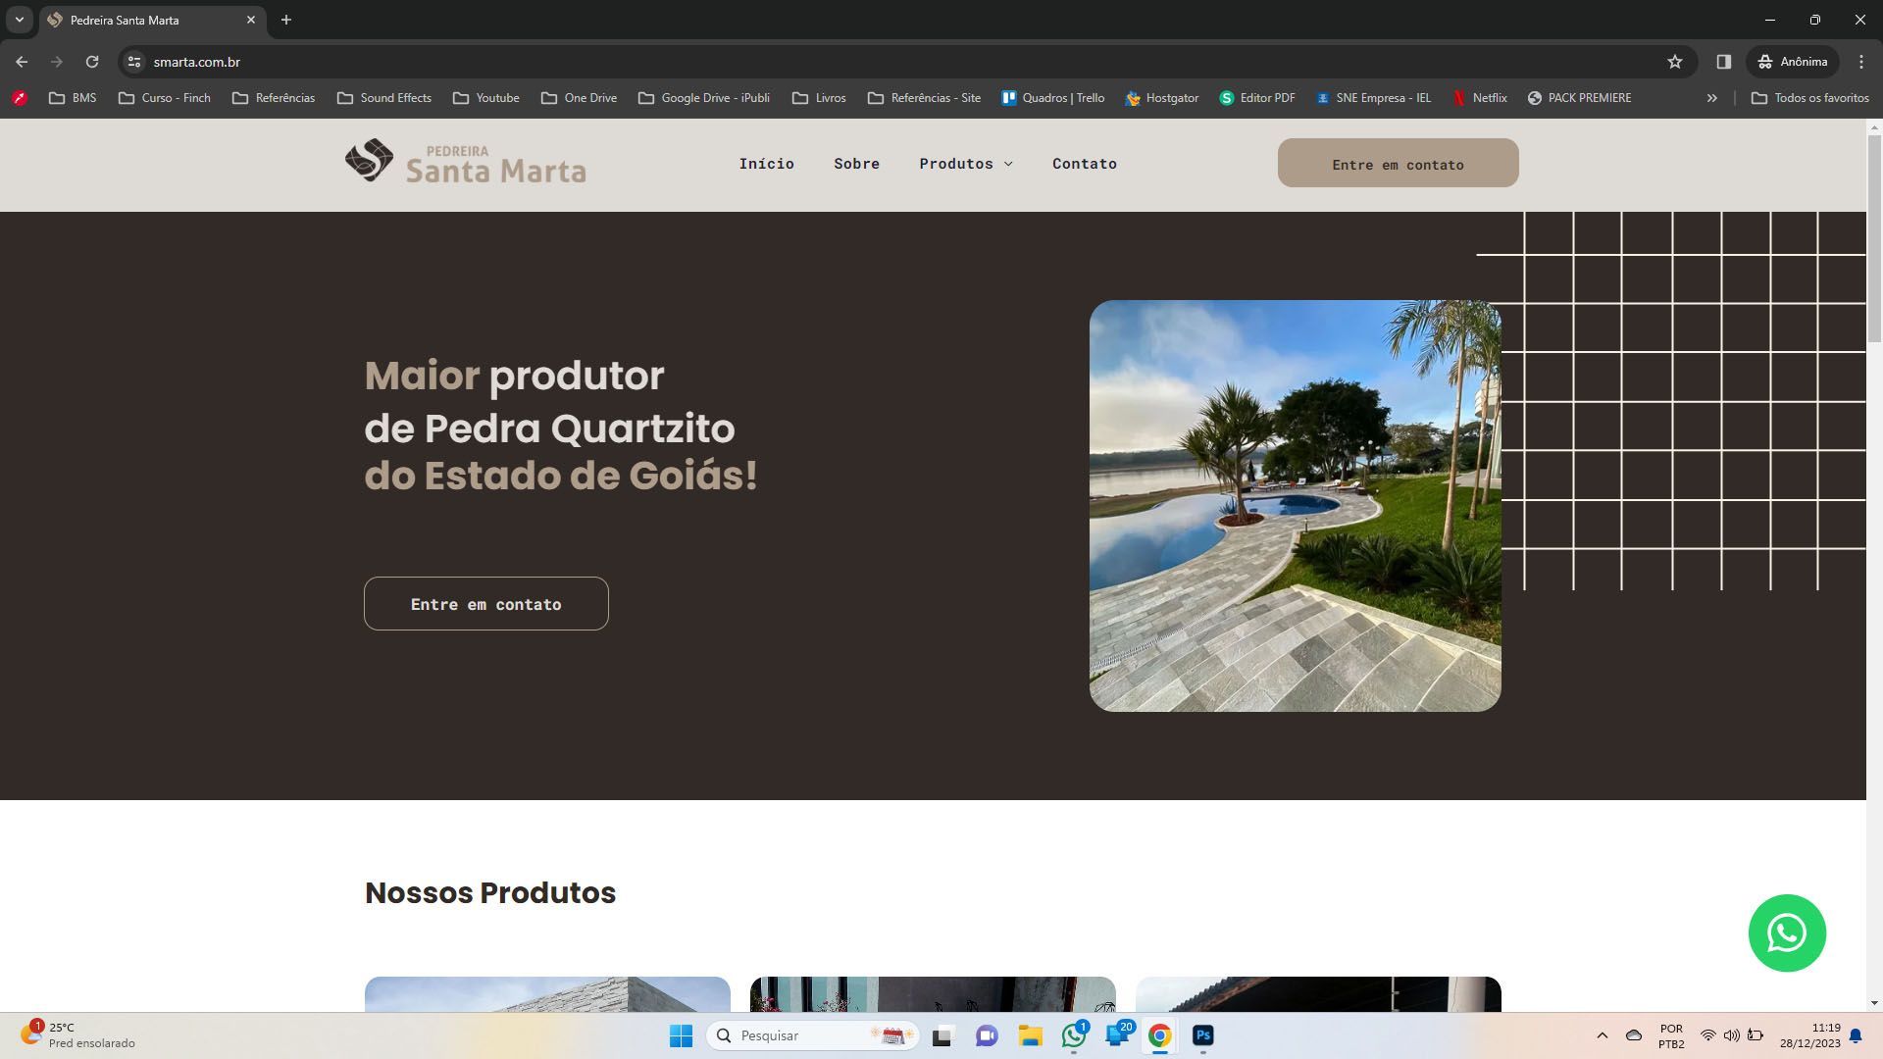Image resolution: width=1883 pixels, height=1059 pixels.
Task: Navigate to the Contato menu item
Action: point(1084,164)
